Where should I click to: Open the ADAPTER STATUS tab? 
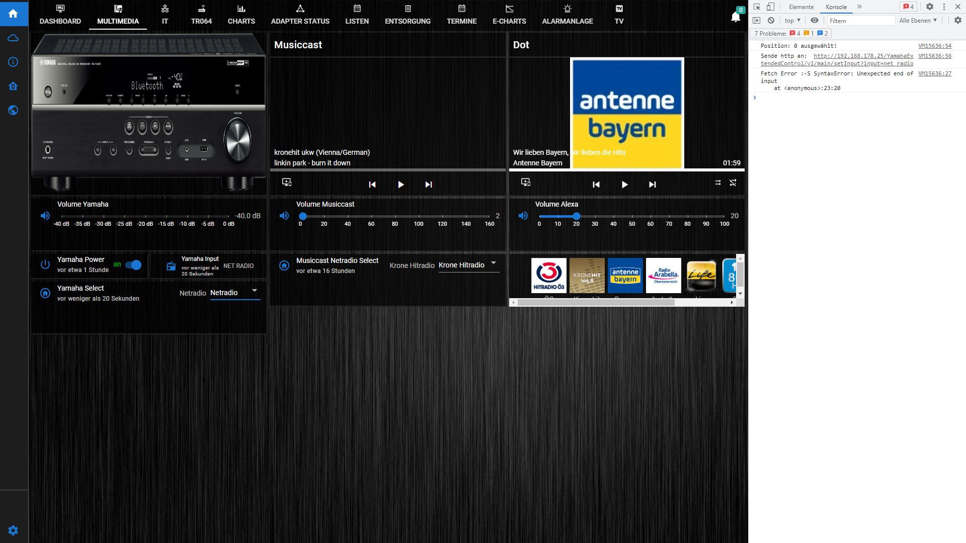click(300, 15)
